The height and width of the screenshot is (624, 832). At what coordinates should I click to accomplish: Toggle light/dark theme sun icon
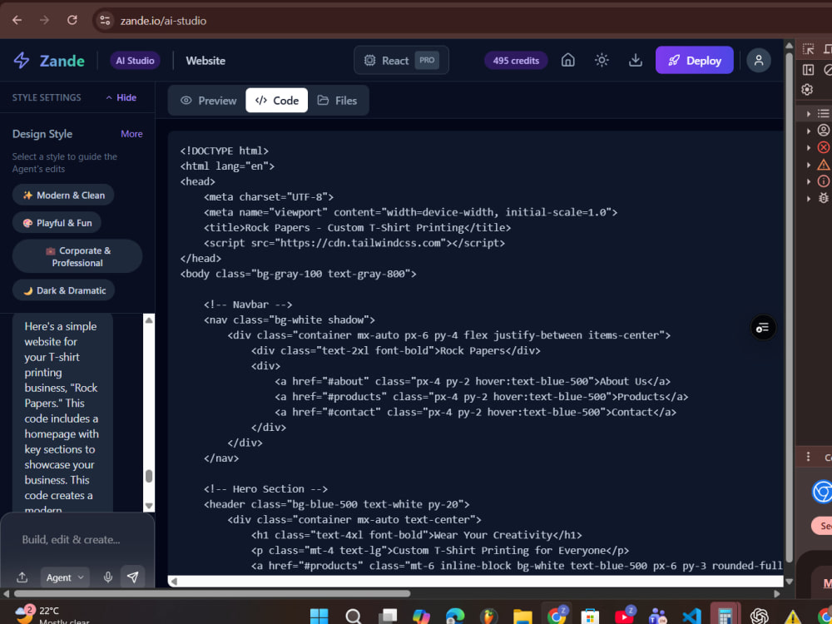click(602, 60)
